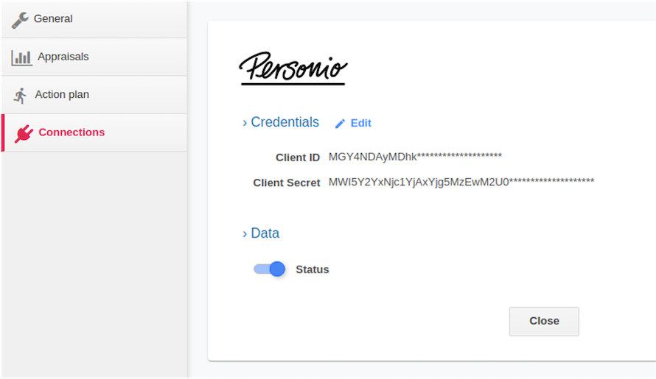Close the Personio connection panel
Screen dimensions: 656x379
544,322
